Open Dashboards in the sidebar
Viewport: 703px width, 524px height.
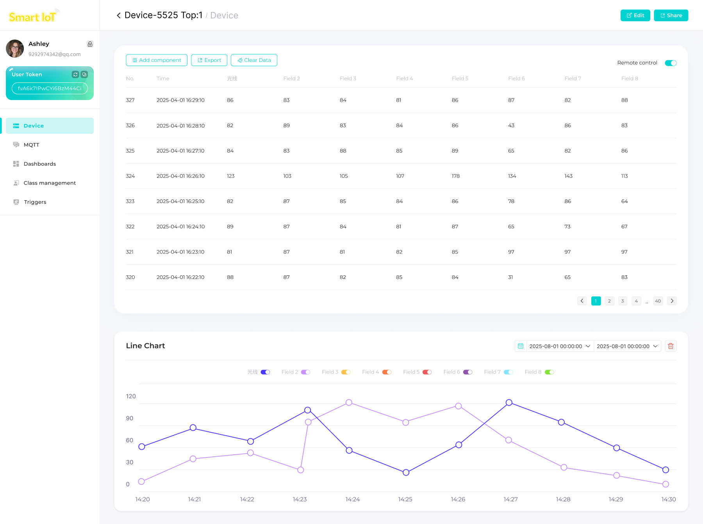coord(39,164)
